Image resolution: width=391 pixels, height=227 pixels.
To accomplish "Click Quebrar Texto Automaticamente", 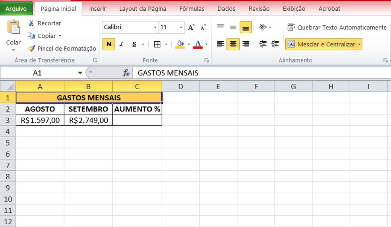I will coord(337,27).
